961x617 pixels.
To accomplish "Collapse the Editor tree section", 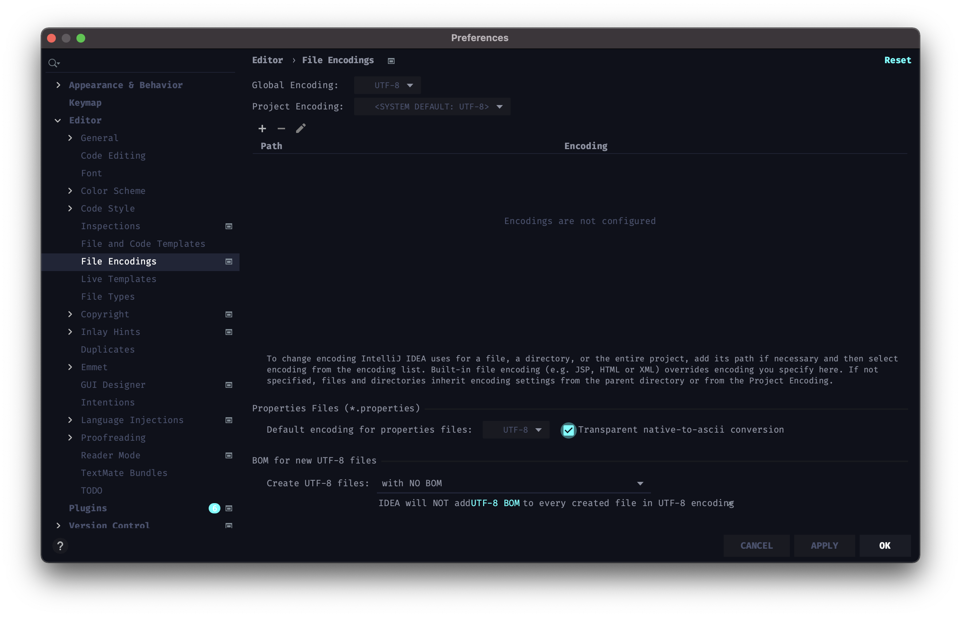I will coord(58,120).
